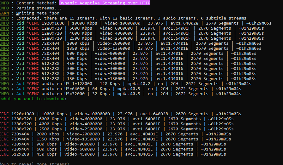Click 'video=300000' in the Vid log row
The height and width of the screenshot is (165, 283).
pyautogui.click(x=110, y=69)
